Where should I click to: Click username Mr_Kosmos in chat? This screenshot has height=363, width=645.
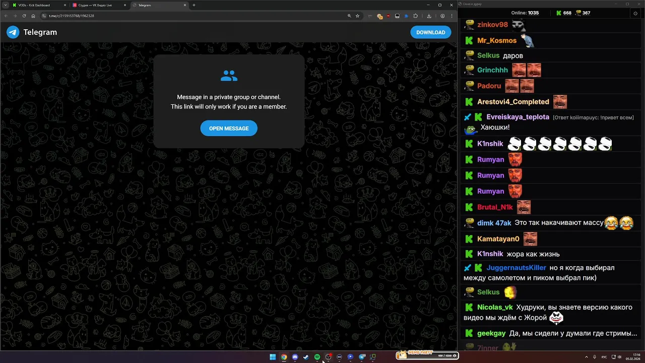tap(497, 40)
